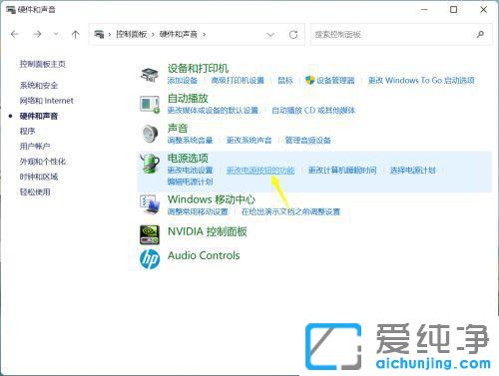Click the NVIDIA Control Panel icon
The width and height of the screenshot is (499, 376).
click(x=150, y=234)
